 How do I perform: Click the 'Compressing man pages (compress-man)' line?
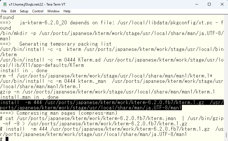(x=58, y=113)
